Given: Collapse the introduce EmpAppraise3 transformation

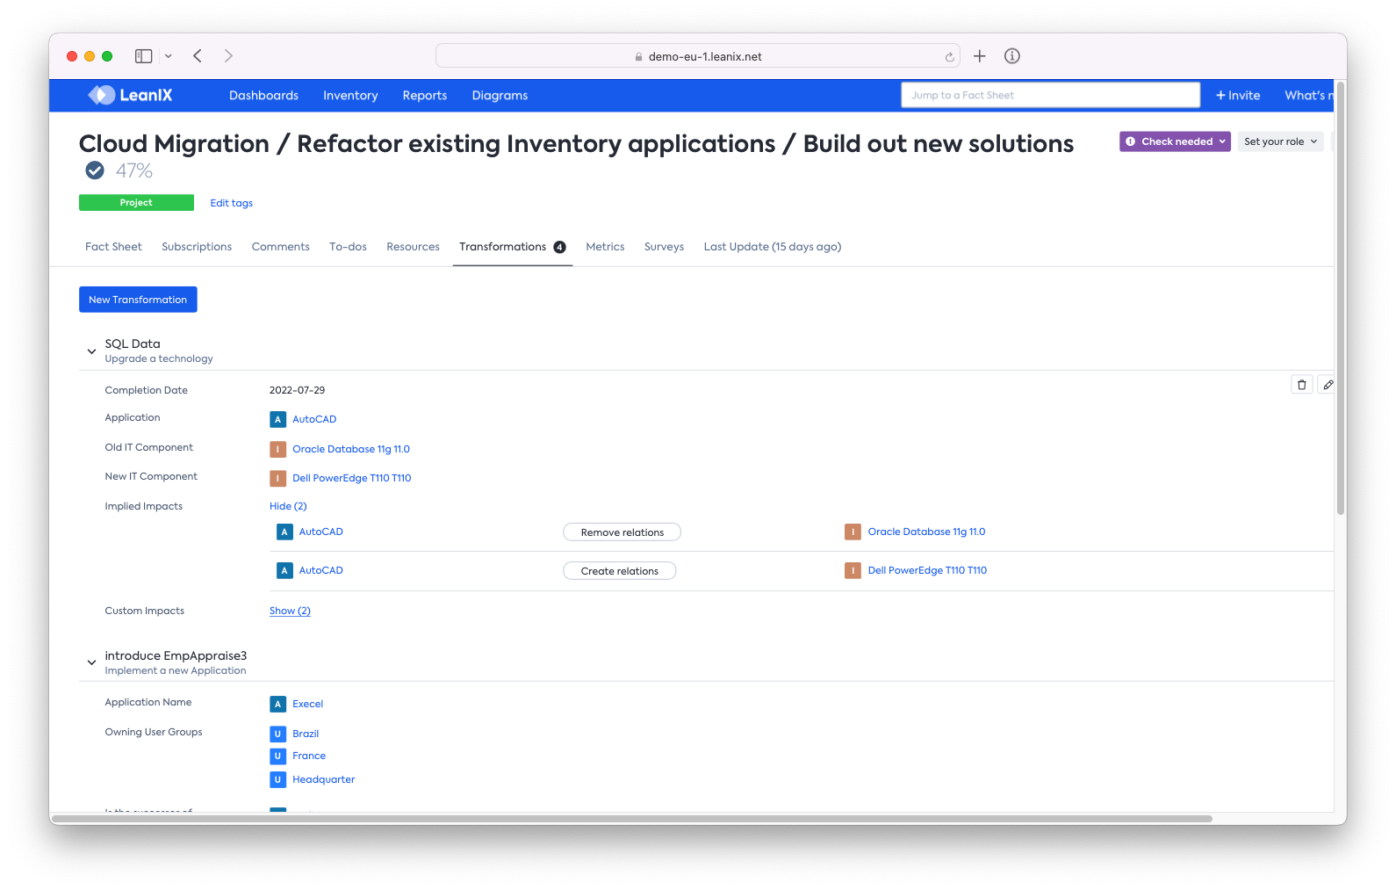Looking at the screenshot, I should pos(91,662).
